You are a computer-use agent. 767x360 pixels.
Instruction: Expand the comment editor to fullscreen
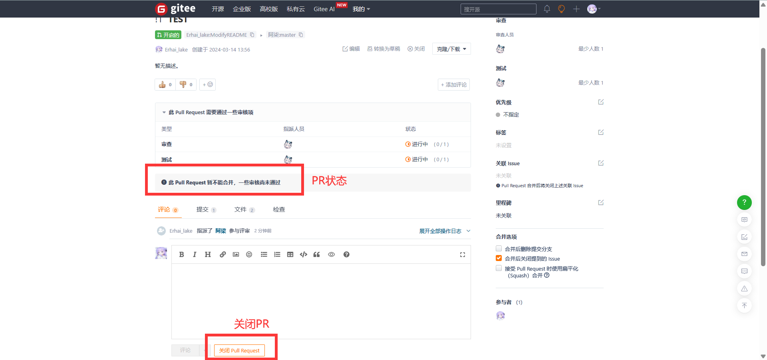(462, 255)
